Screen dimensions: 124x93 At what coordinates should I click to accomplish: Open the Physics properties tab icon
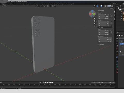point(117,62)
